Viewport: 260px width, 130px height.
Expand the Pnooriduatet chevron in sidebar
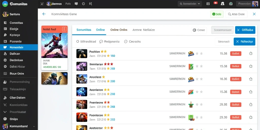coord(5,112)
